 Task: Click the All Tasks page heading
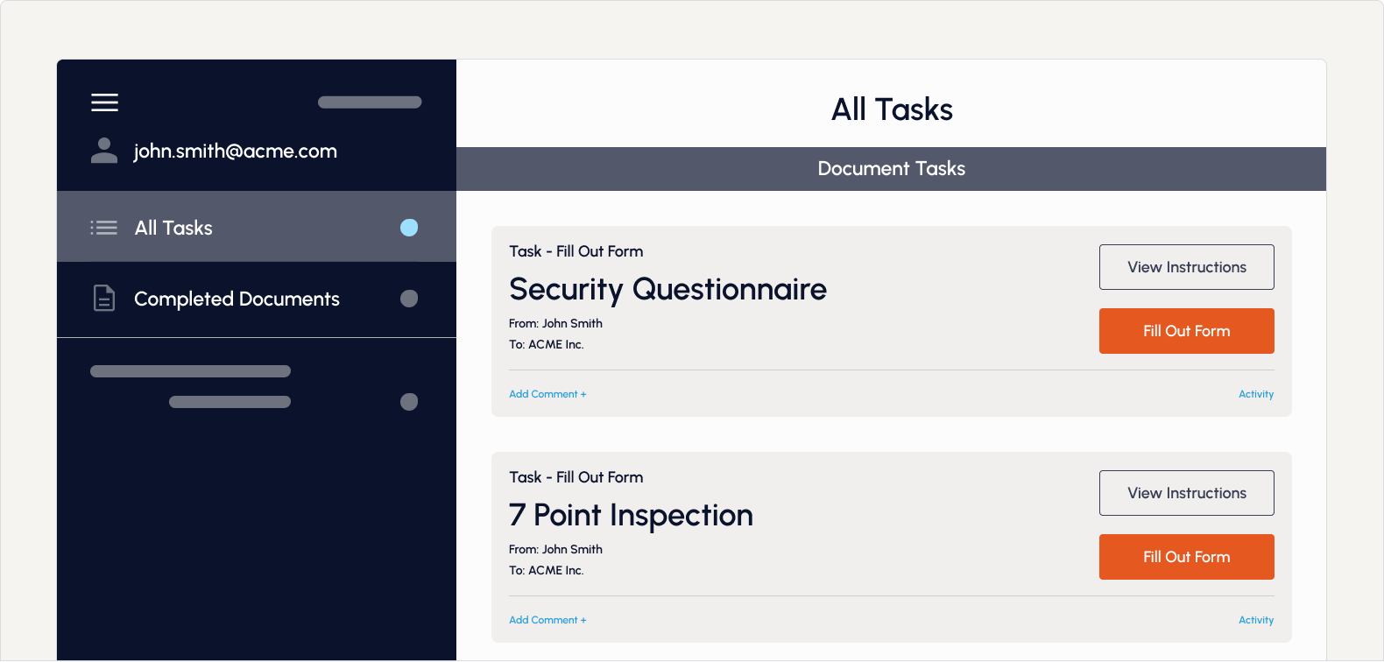click(892, 109)
